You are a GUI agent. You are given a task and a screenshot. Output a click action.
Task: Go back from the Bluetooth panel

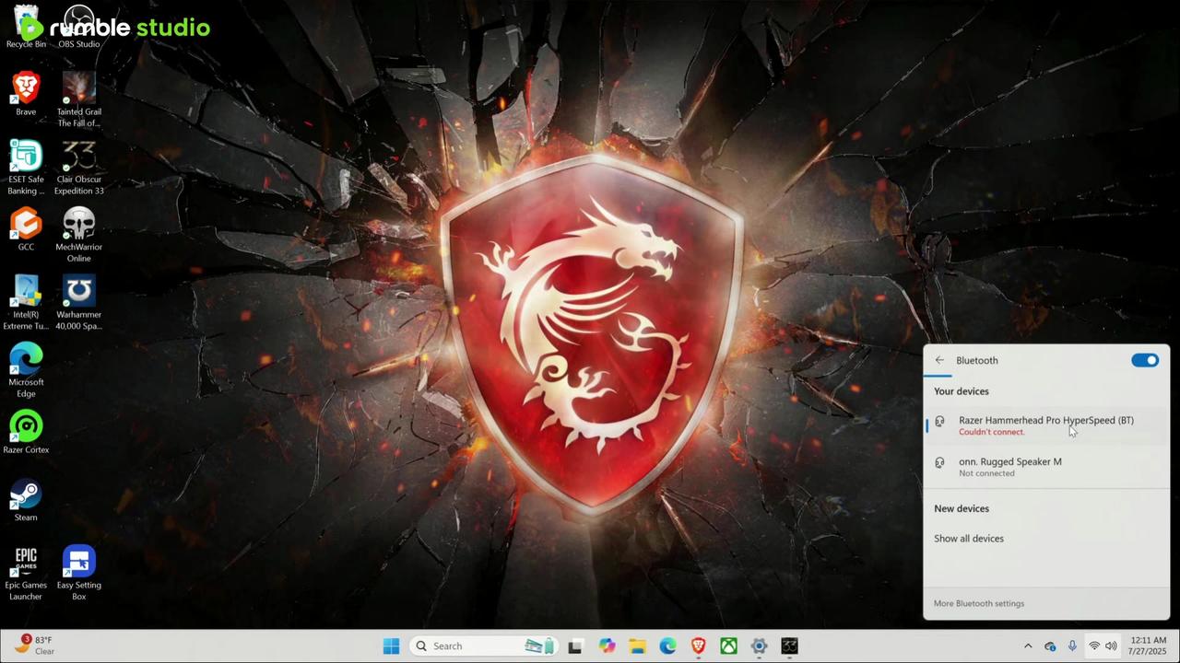[939, 360]
